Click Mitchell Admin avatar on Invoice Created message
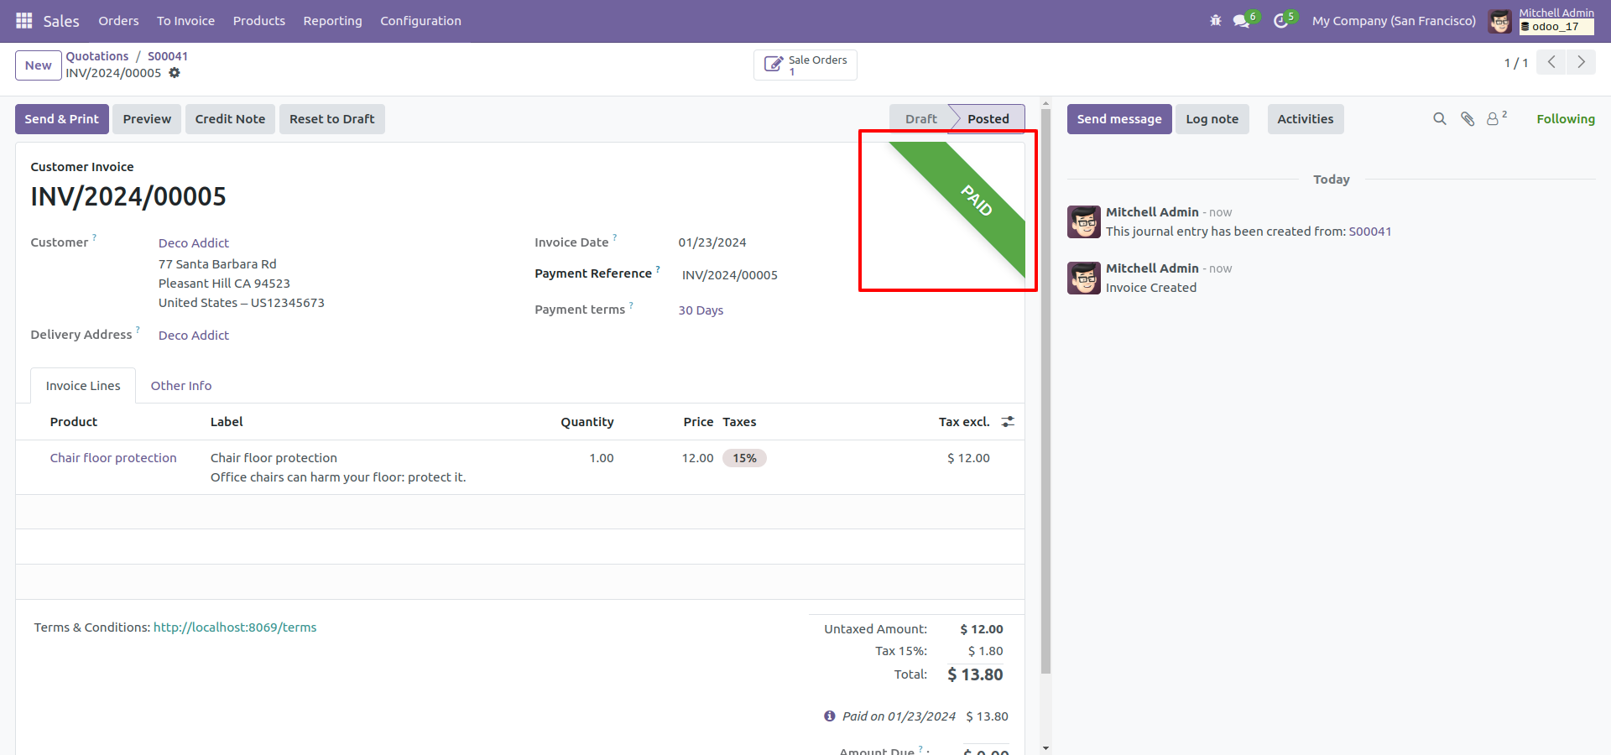1611x755 pixels. point(1084,279)
